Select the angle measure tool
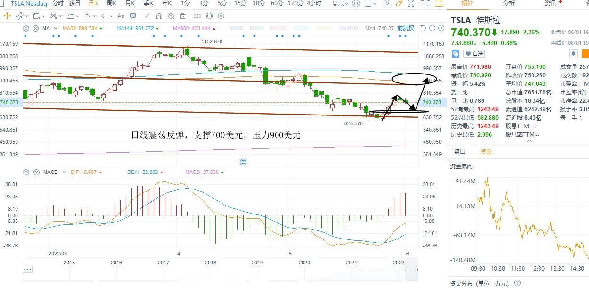The image size is (589, 288). (147, 16)
